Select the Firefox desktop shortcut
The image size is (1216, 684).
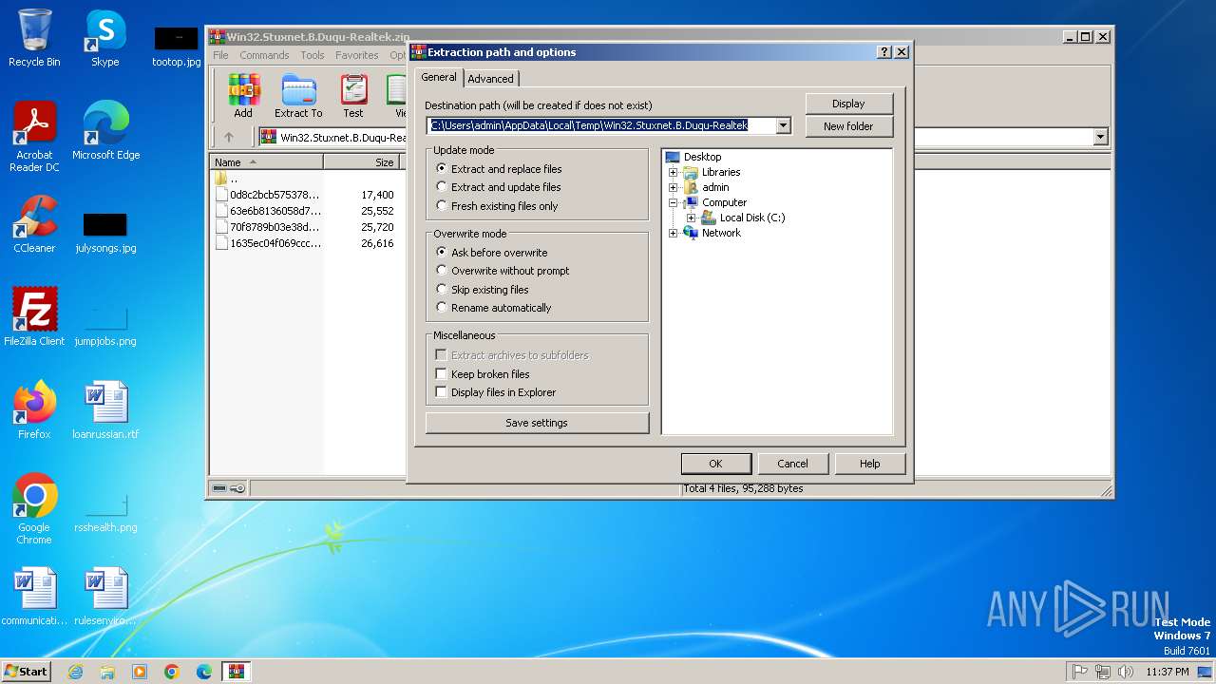34,409
